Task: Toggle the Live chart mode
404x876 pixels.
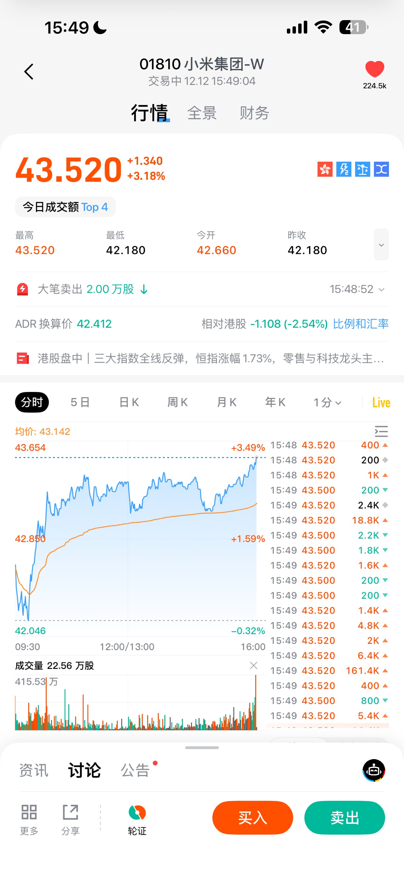Action: [x=381, y=402]
